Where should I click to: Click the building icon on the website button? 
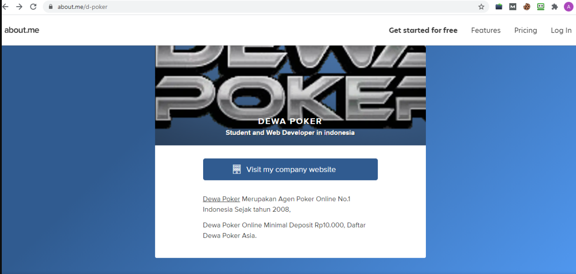click(237, 169)
